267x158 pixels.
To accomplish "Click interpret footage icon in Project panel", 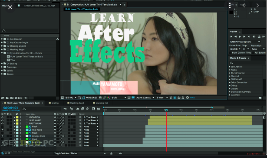I will pyautogui.click(x=3, y=98).
